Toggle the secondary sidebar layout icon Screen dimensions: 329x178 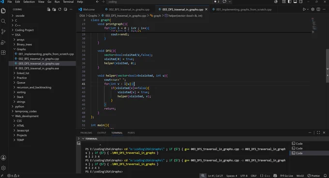pyautogui.click(x=301, y=1)
